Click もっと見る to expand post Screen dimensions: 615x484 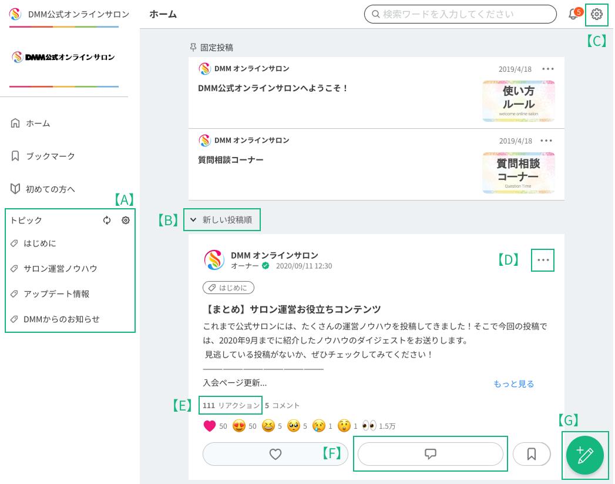click(513, 383)
